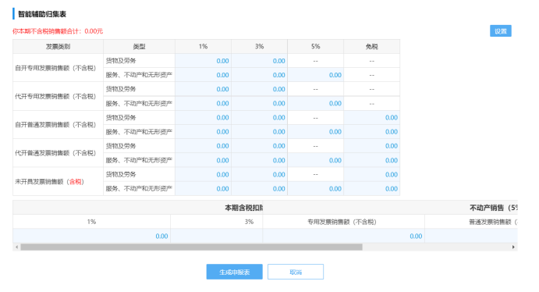The image size is (539, 292).
Task: Edit 代开专用发票 货物及劳务 3% field
Action: point(260,89)
